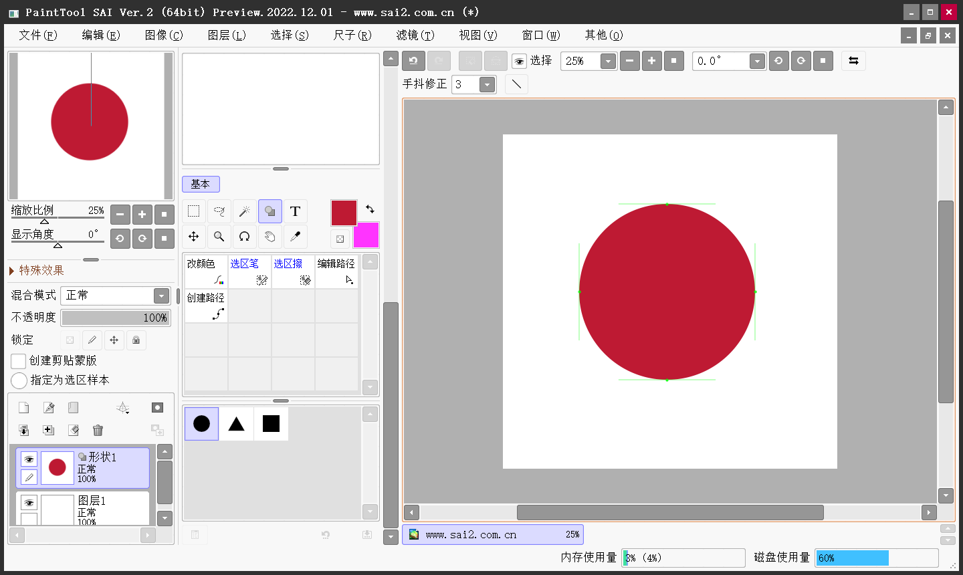Merge the layer down
This screenshot has width=963, height=575.
[x=24, y=431]
